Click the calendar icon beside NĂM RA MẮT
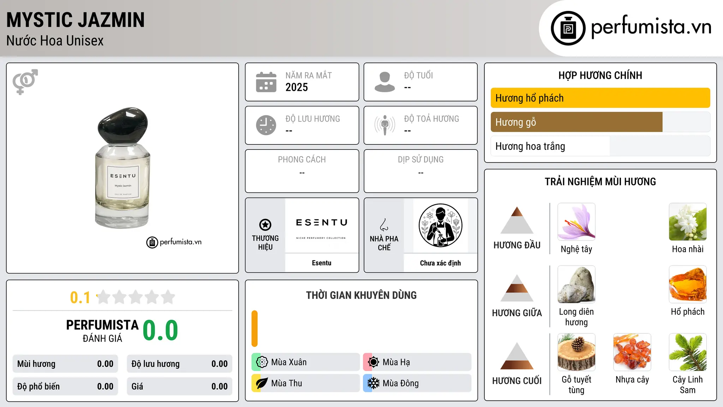Image resolution: width=723 pixels, height=407 pixels. pyautogui.click(x=266, y=82)
